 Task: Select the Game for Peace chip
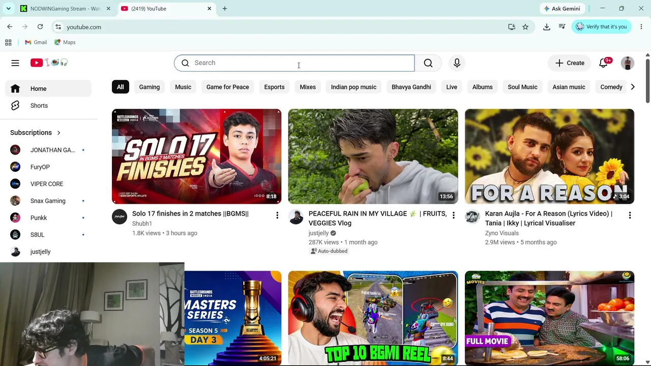coord(228,87)
